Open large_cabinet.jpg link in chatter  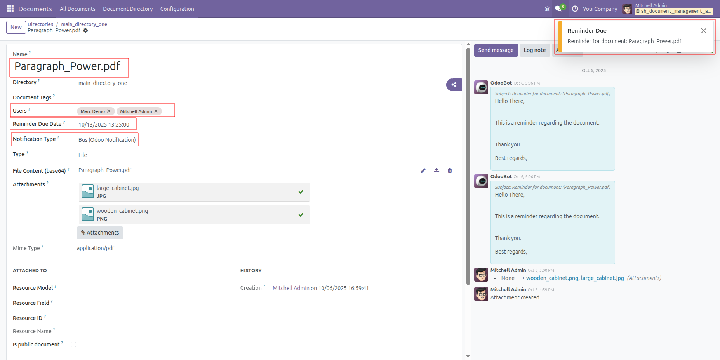click(x=602, y=278)
